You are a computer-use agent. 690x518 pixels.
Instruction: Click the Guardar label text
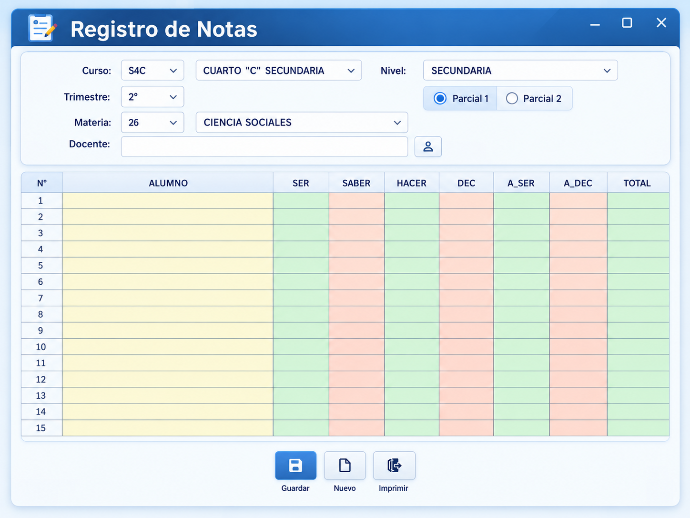[295, 488]
